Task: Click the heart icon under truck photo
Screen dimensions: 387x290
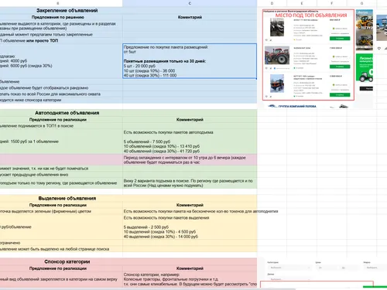Action: [x=379, y=48]
